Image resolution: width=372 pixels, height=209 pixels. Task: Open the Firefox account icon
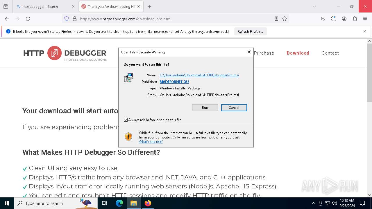[x=344, y=19]
